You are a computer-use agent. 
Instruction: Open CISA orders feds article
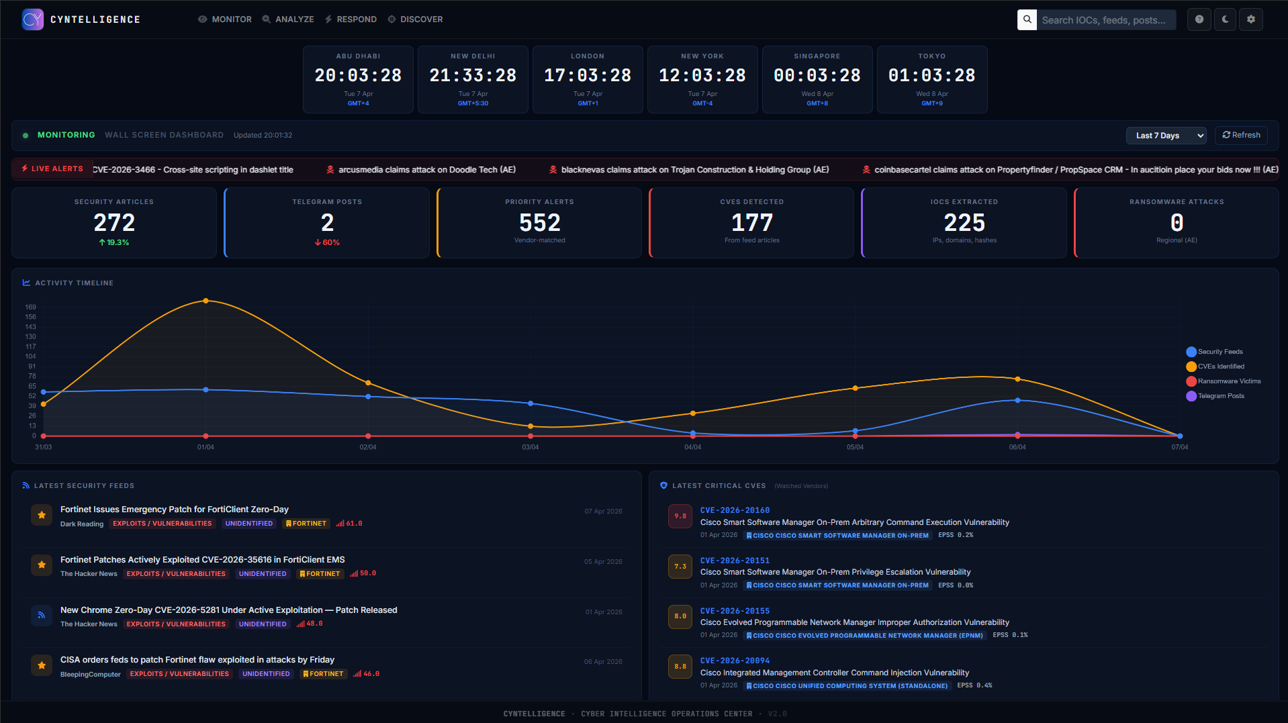point(197,660)
